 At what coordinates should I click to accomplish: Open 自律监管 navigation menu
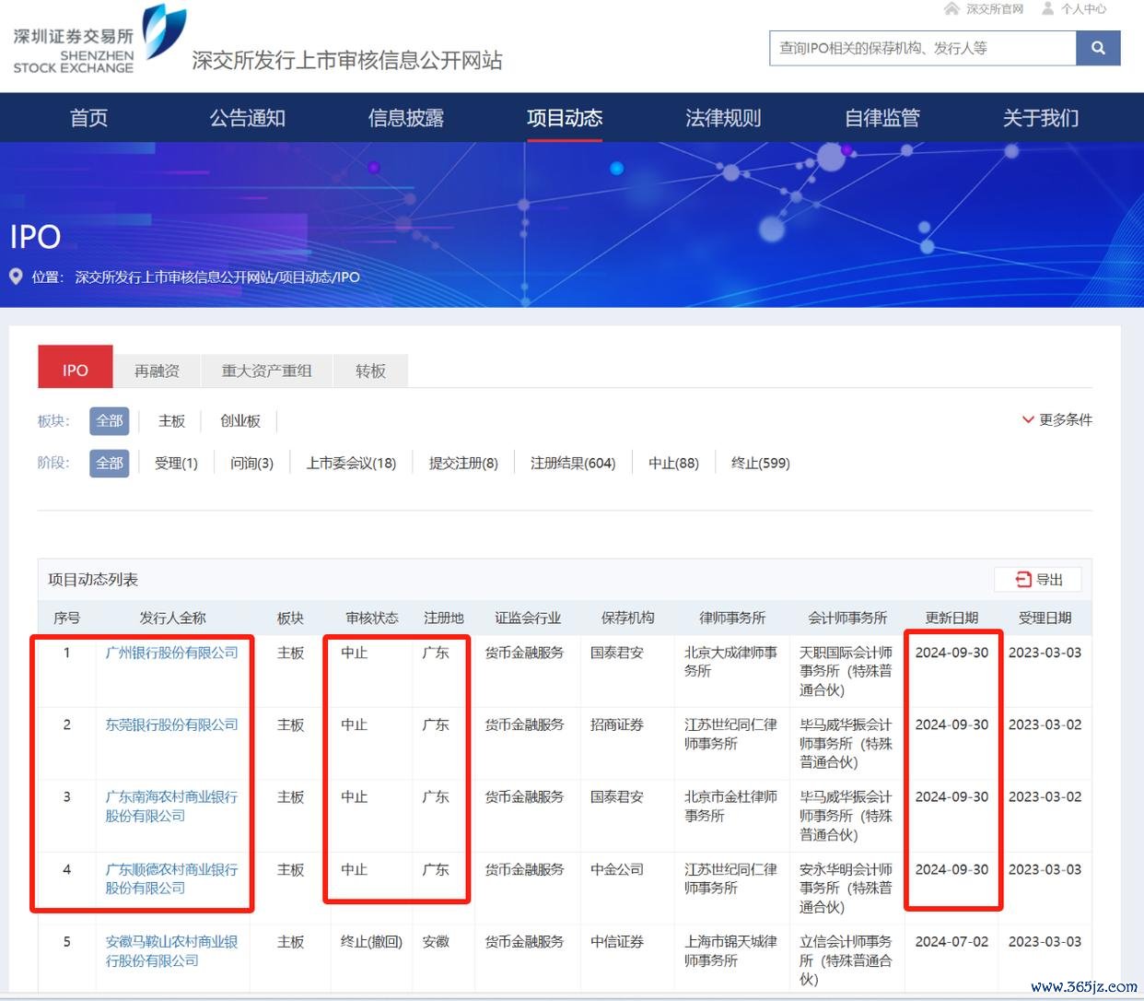882,118
